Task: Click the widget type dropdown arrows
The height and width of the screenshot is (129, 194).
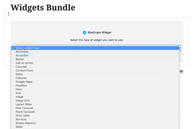Action: pos(179,48)
